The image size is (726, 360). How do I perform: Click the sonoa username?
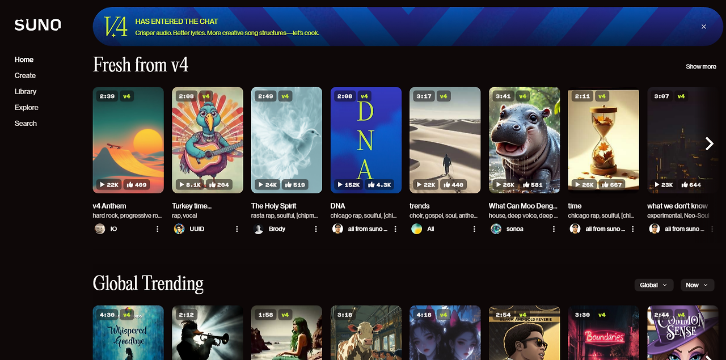(515, 229)
